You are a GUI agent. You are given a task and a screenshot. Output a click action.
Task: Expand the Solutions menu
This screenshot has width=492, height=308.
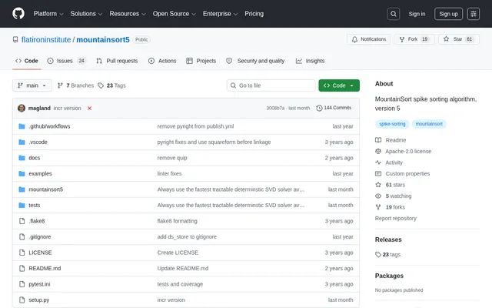(86, 14)
